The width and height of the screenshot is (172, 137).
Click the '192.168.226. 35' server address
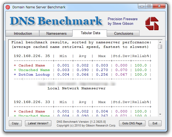(32, 56)
